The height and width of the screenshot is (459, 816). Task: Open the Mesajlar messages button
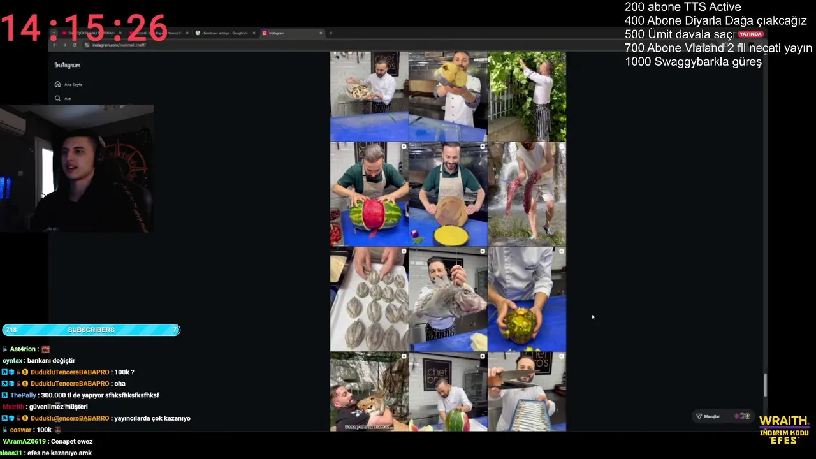pyautogui.click(x=722, y=416)
